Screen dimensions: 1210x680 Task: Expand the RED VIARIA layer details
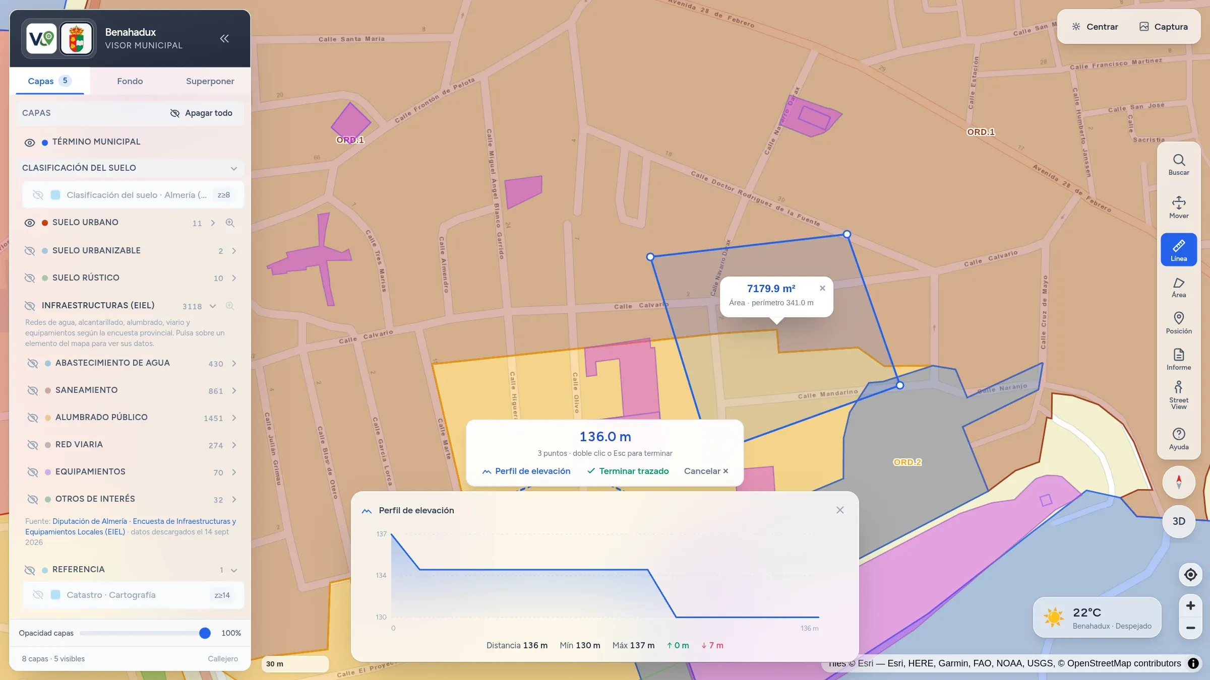[234, 445]
